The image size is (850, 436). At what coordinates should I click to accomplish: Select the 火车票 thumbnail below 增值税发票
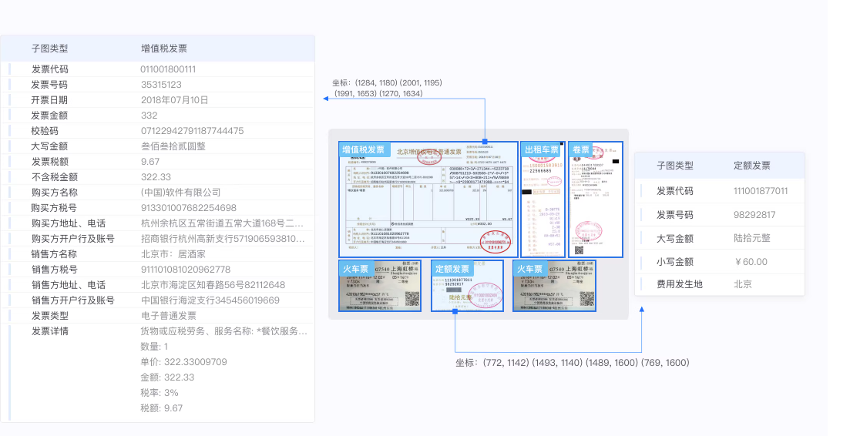(x=380, y=286)
